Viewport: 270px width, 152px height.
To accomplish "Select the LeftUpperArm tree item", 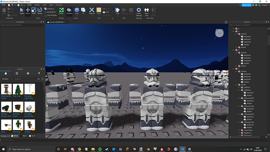I will point(248,114).
